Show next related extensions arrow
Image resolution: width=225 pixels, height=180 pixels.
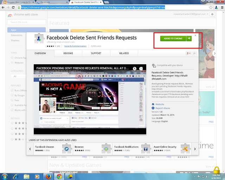195,149
